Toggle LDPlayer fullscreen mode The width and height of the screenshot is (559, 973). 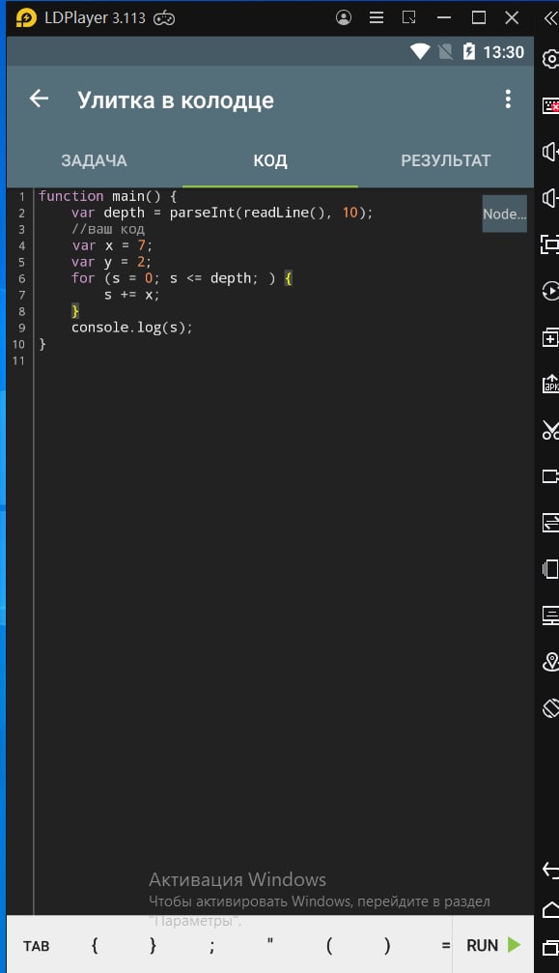pos(550,244)
